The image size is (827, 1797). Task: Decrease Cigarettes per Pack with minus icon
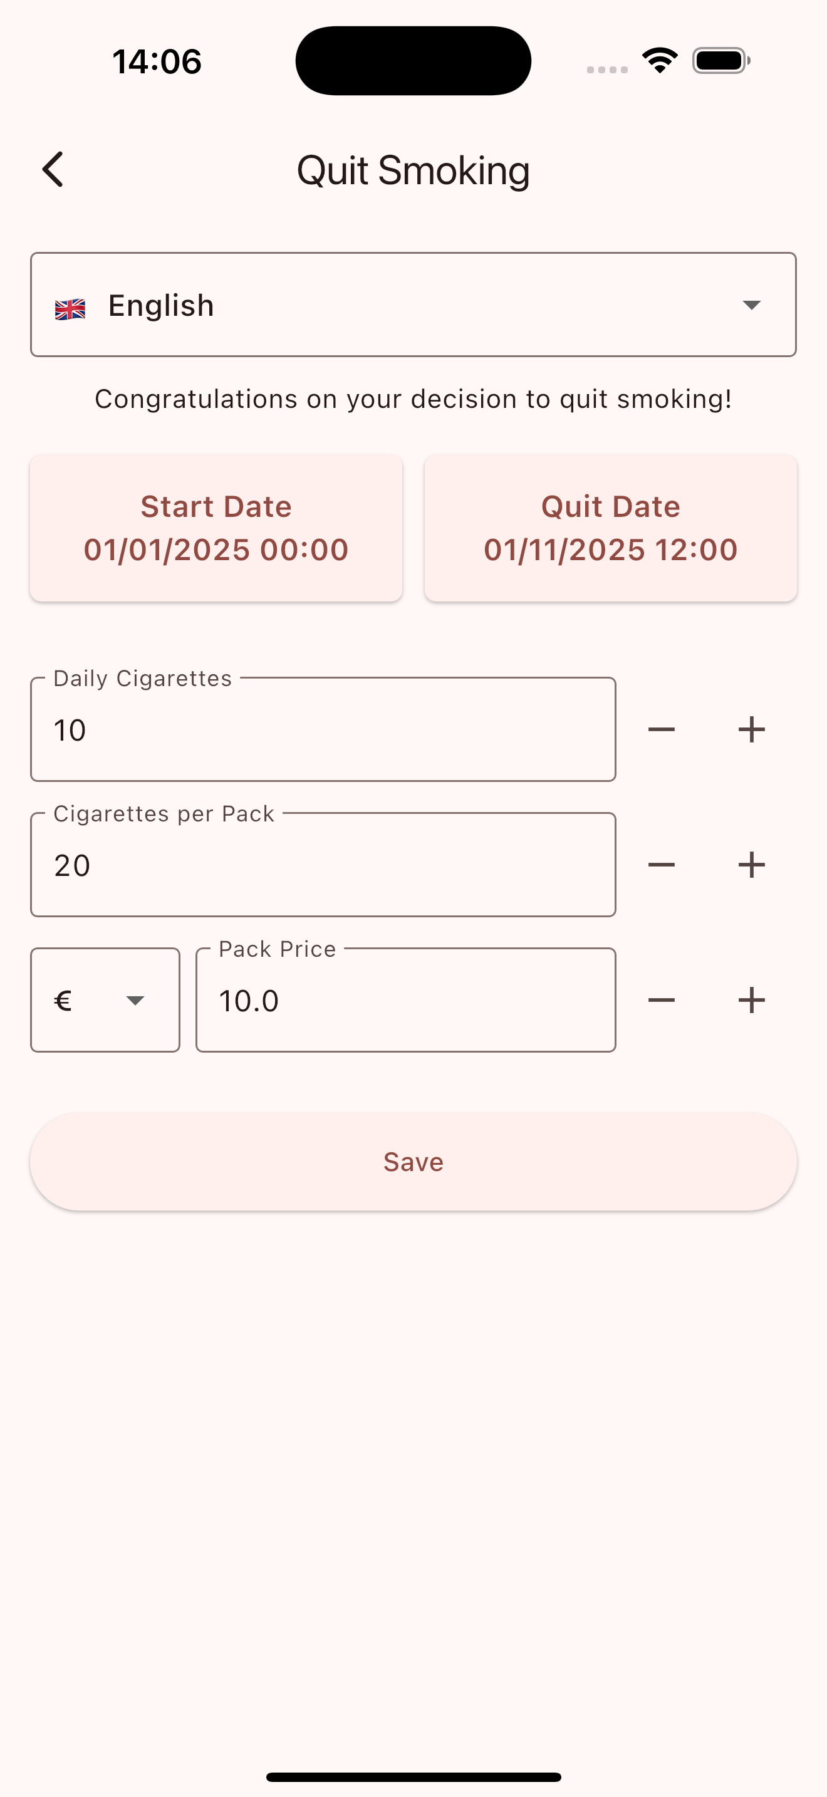(661, 865)
